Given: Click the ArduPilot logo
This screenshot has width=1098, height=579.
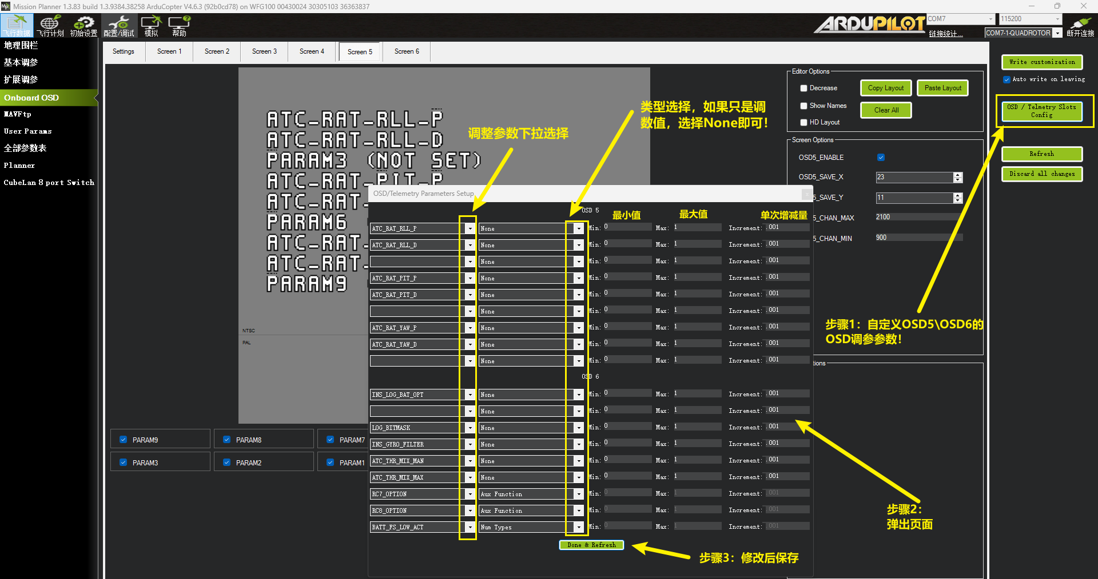Looking at the screenshot, I should (869, 24).
